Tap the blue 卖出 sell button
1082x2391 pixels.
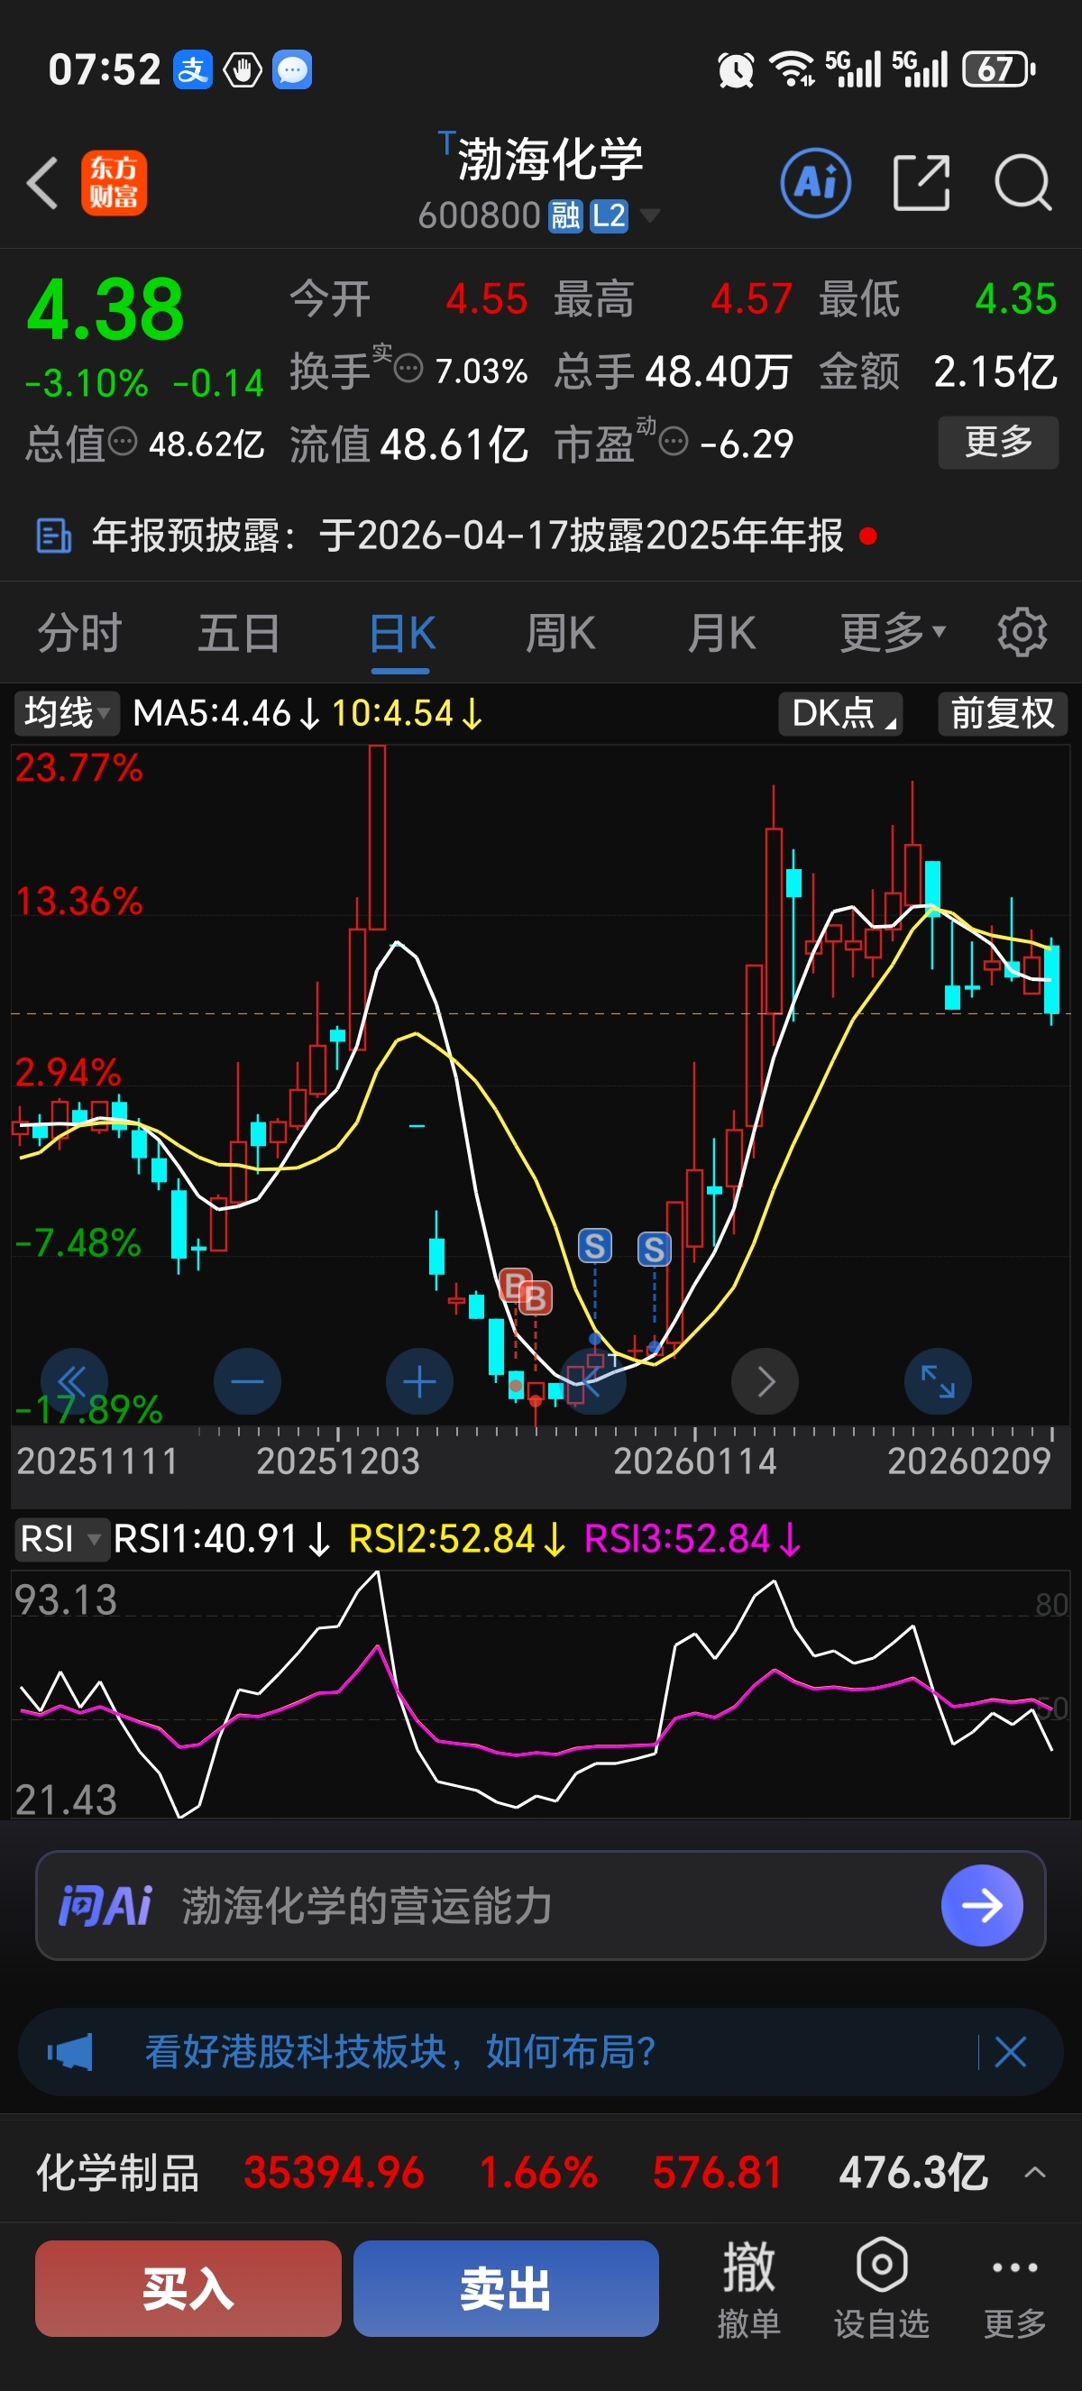point(506,2288)
